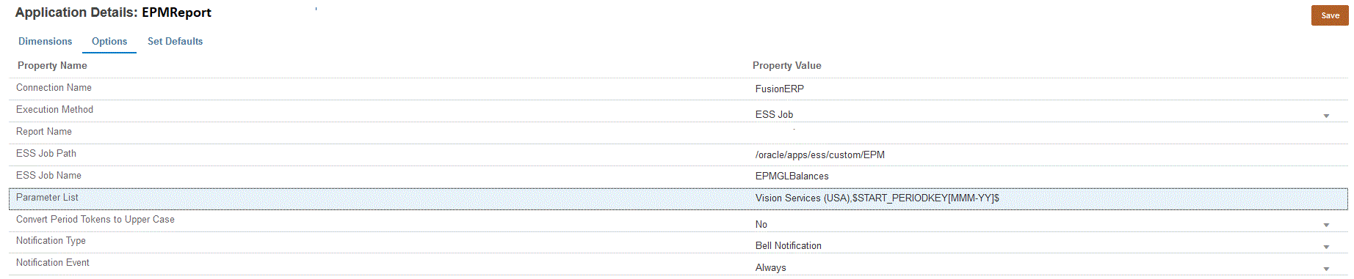
Task: Click the Save button
Action: coord(1330,15)
